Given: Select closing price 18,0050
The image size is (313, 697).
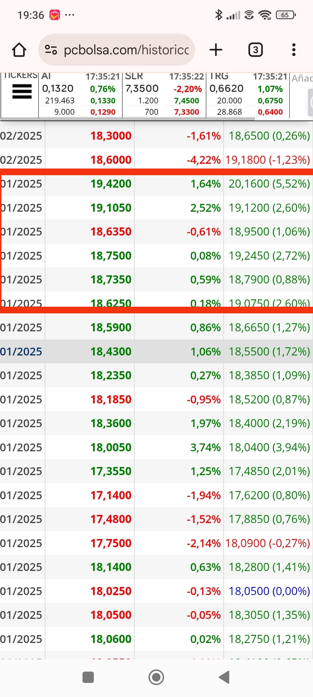Looking at the screenshot, I should pos(111,448).
